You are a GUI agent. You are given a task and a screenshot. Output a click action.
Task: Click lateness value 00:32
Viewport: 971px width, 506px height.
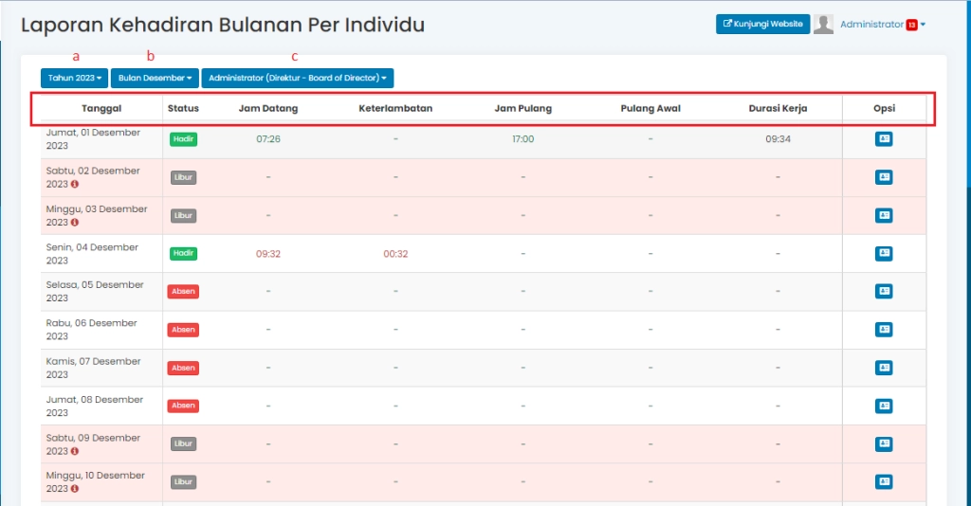pyautogui.click(x=395, y=254)
